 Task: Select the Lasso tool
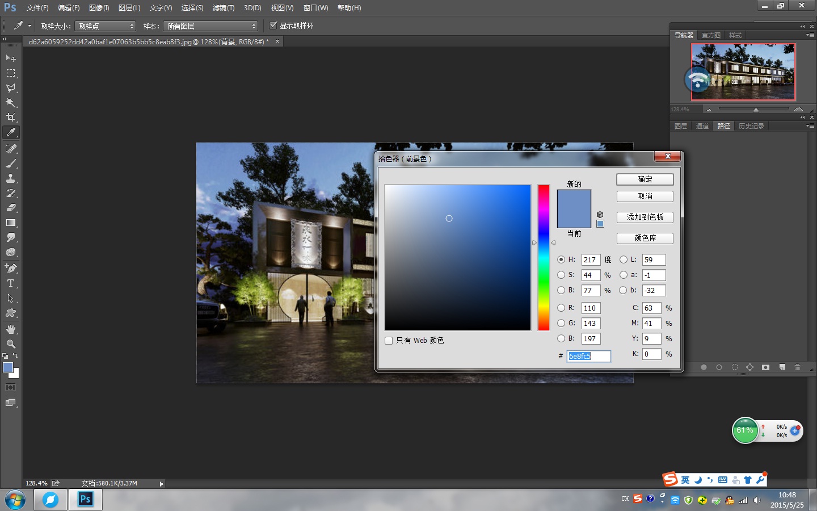click(x=11, y=88)
